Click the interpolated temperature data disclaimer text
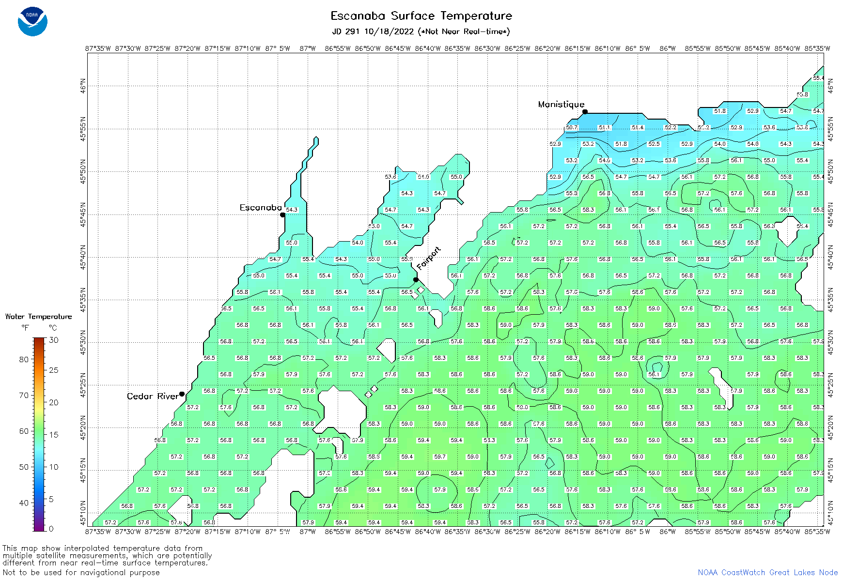 tap(107, 555)
